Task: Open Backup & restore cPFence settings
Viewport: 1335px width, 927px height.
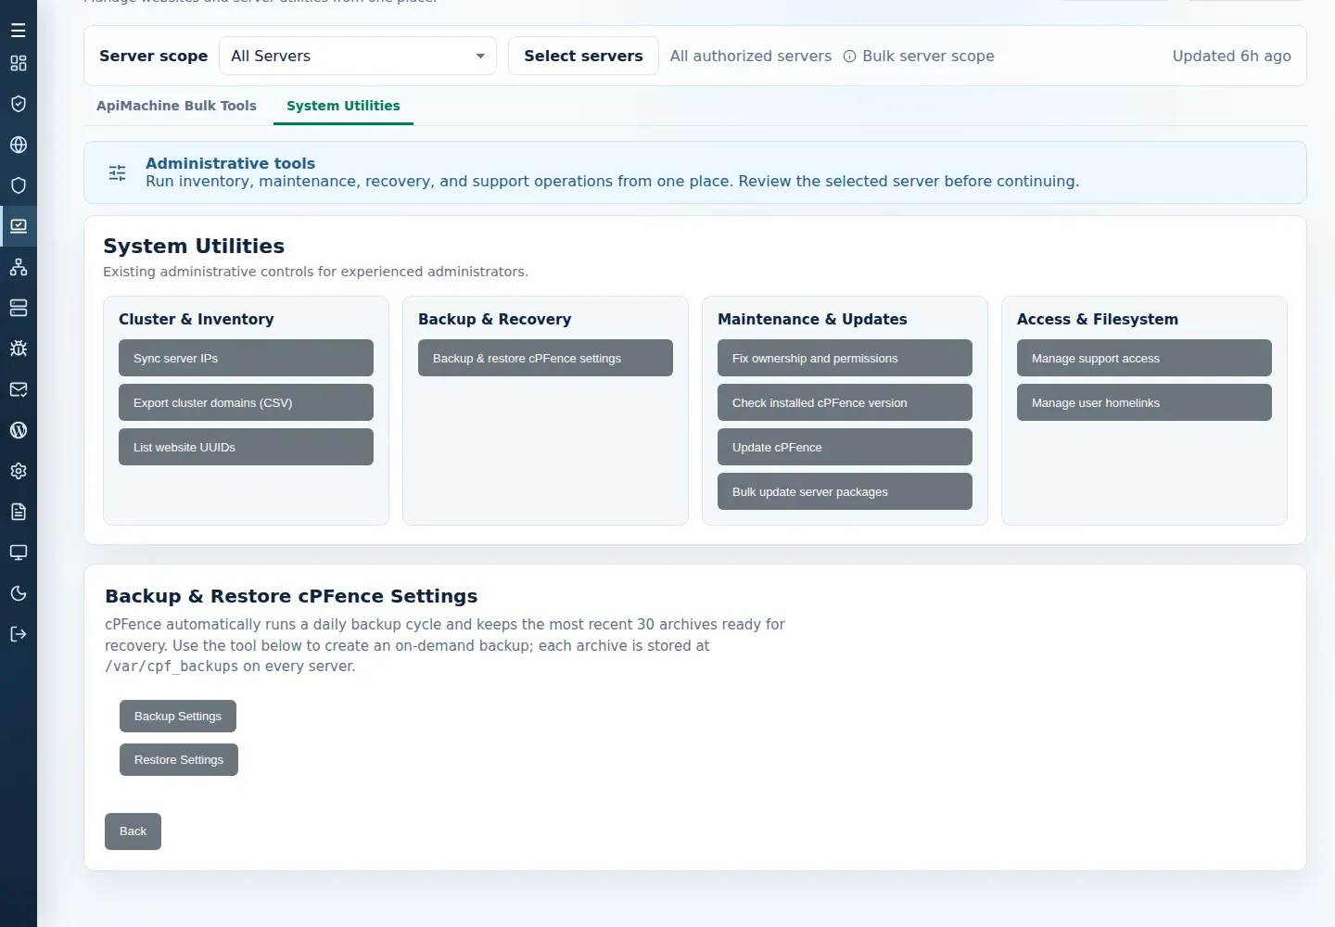Action: [545, 358]
